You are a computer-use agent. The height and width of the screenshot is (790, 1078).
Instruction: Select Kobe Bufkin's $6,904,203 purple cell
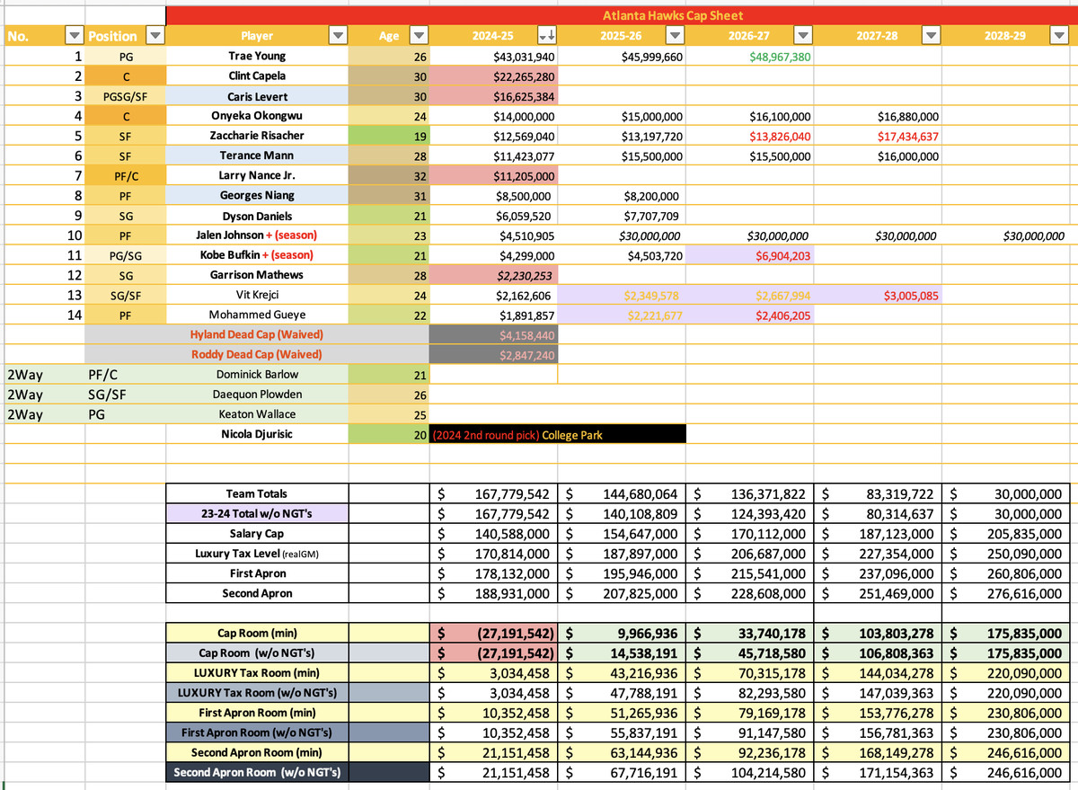point(750,255)
